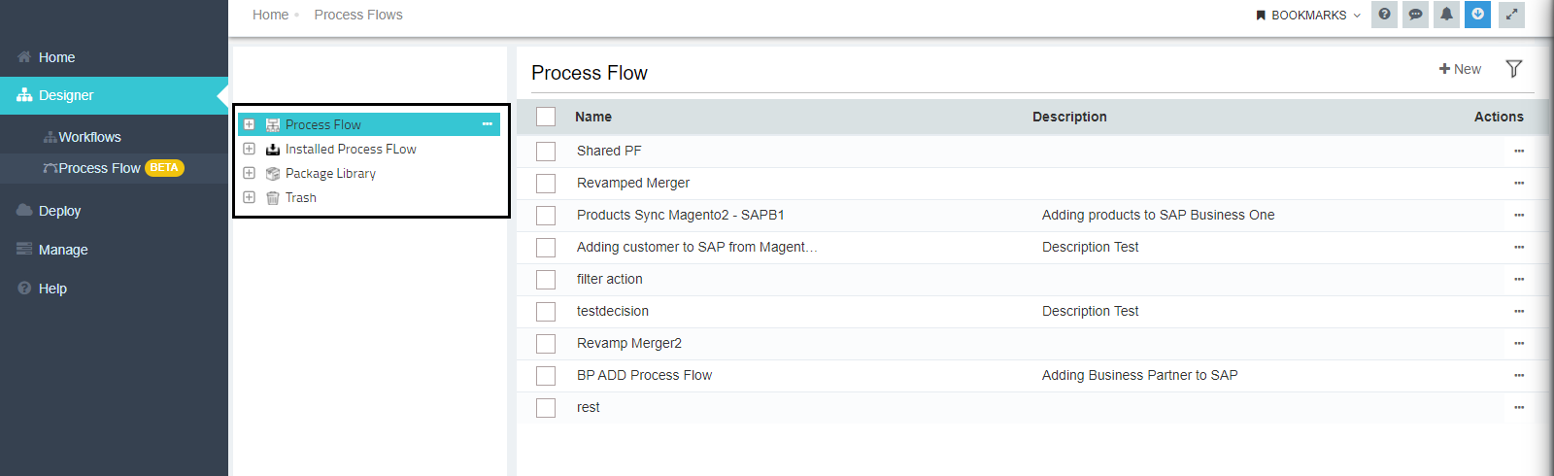Follow the Home breadcrumb link
The height and width of the screenshot is (476, 1554).
(270, 15)
